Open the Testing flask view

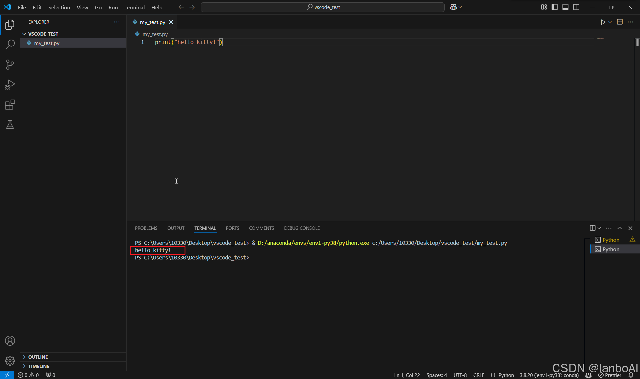[x=10, y=125]
